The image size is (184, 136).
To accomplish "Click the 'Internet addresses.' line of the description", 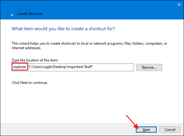I will point(26,48).
